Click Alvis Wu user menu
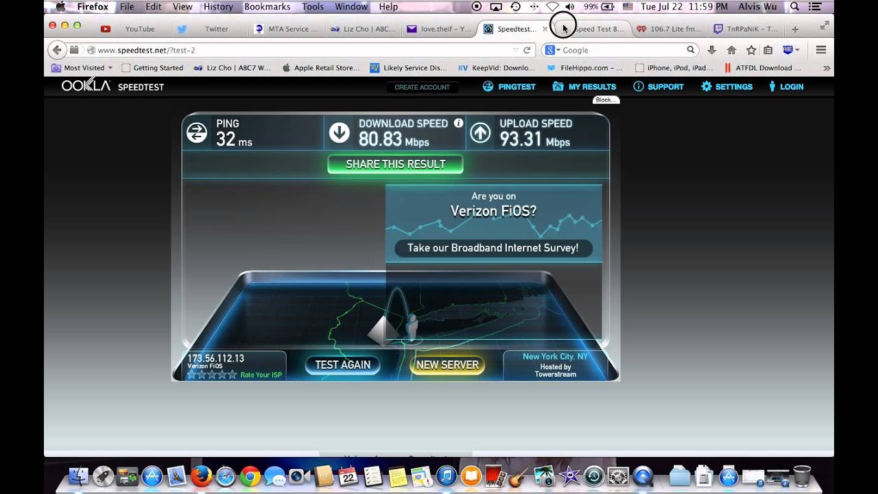878x494 pixels. pos(757,7)
